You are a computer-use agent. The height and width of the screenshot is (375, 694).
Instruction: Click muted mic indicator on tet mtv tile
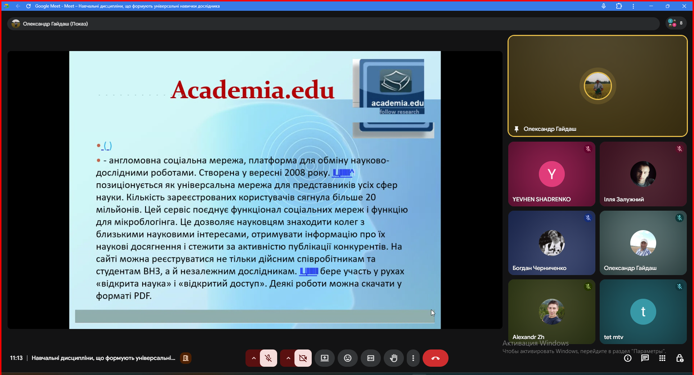point(680,287)
